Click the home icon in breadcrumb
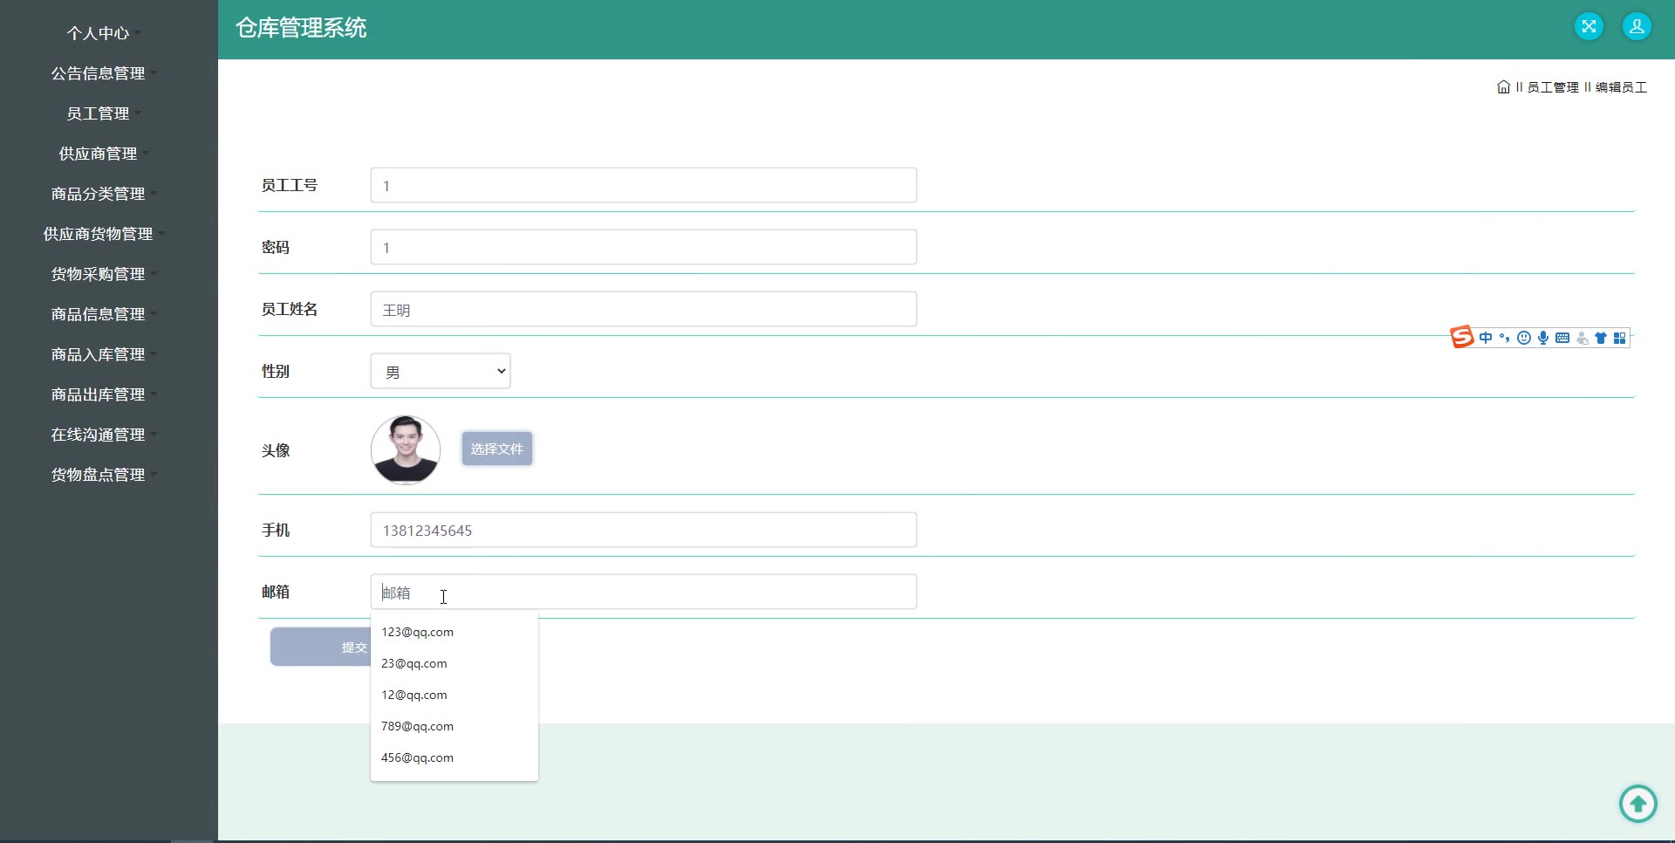The width and height of the screenshot is (1675, 843). click(1503, 87)
